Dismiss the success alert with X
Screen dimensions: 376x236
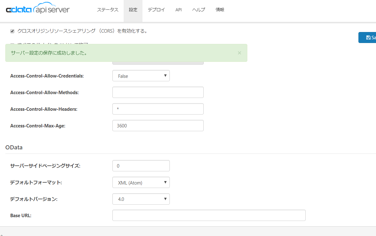(239, 53)
